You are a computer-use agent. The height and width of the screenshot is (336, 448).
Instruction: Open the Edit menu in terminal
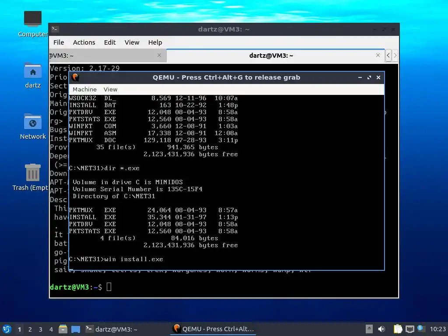click(x=110, y=42)
